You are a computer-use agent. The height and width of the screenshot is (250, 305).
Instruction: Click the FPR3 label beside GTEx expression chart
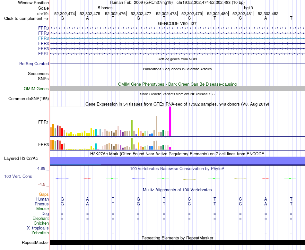[x=43, y=145]
